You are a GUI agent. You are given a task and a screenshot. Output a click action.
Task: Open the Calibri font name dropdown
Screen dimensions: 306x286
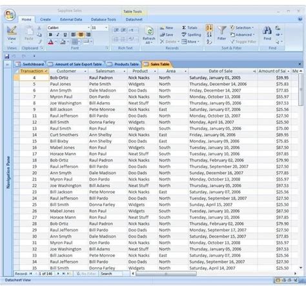coord(88,28)
